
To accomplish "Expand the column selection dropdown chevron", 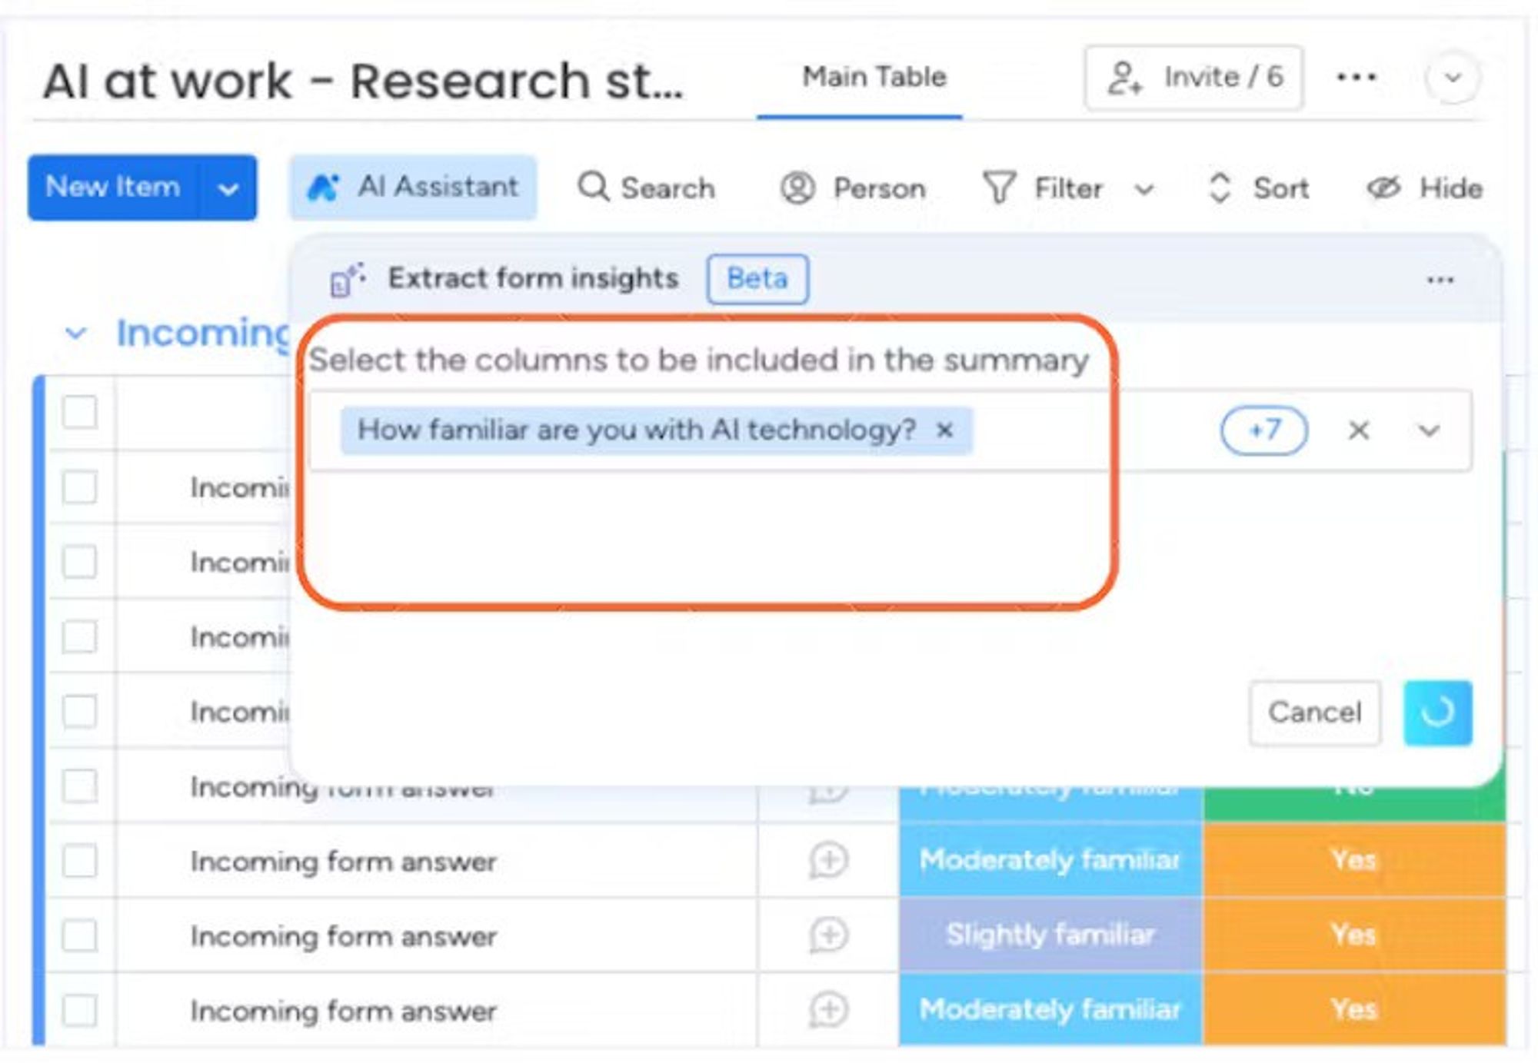I will (x=1429, y=430).
